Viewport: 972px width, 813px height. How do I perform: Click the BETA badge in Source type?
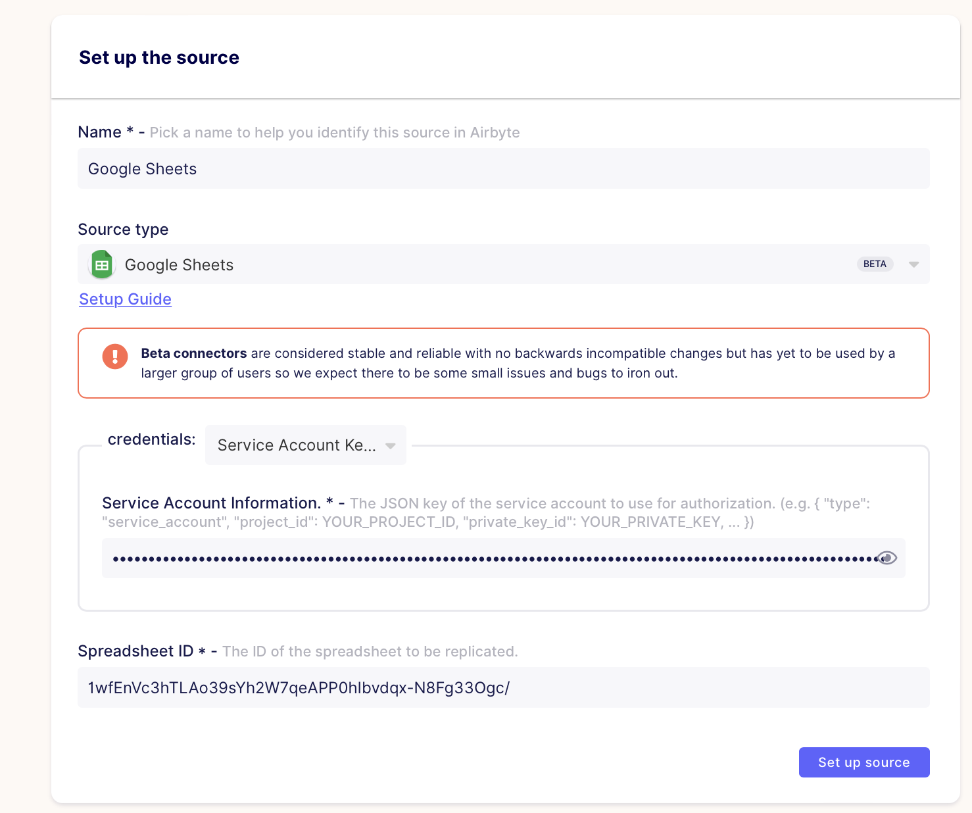click(x=875, y=264)
